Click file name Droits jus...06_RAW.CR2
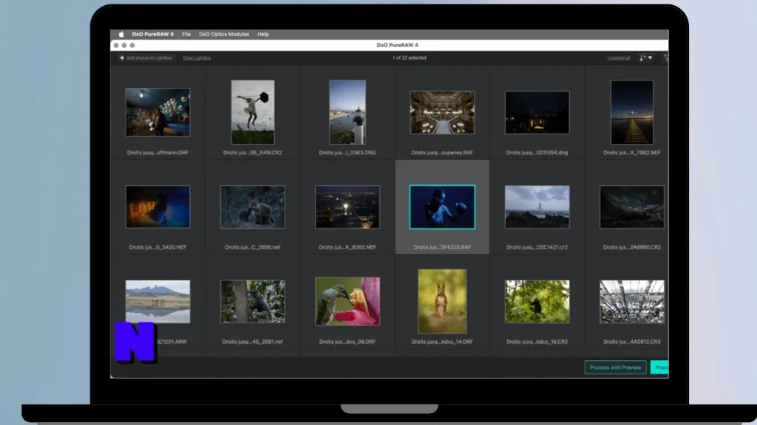The width and height of the screenshot is (757, 425). pyautogui.click(x=253, y=152)
